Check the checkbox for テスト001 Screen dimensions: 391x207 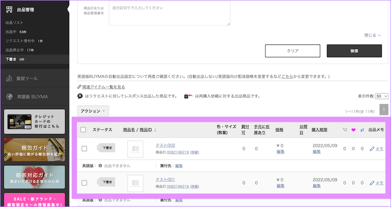[84, 183]
